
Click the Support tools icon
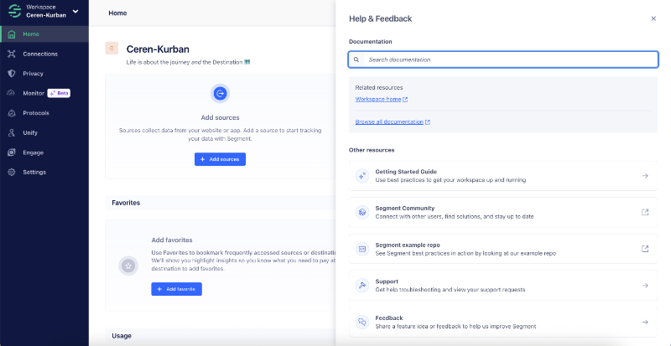tap(362, 286)
